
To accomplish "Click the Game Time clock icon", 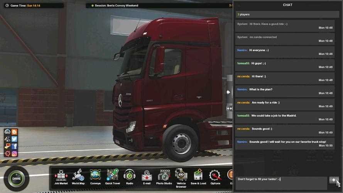I will (7, 5).
